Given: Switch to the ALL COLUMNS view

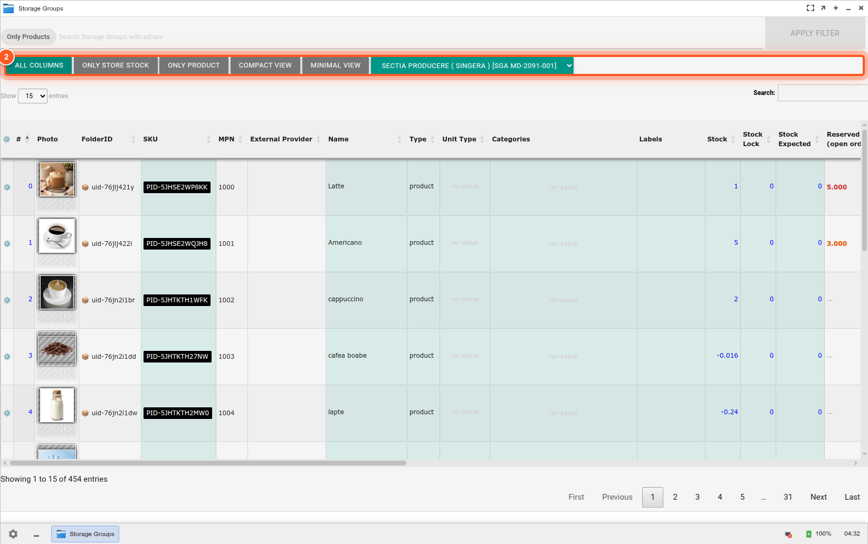Looking at the screenshot, I should 39,65.
